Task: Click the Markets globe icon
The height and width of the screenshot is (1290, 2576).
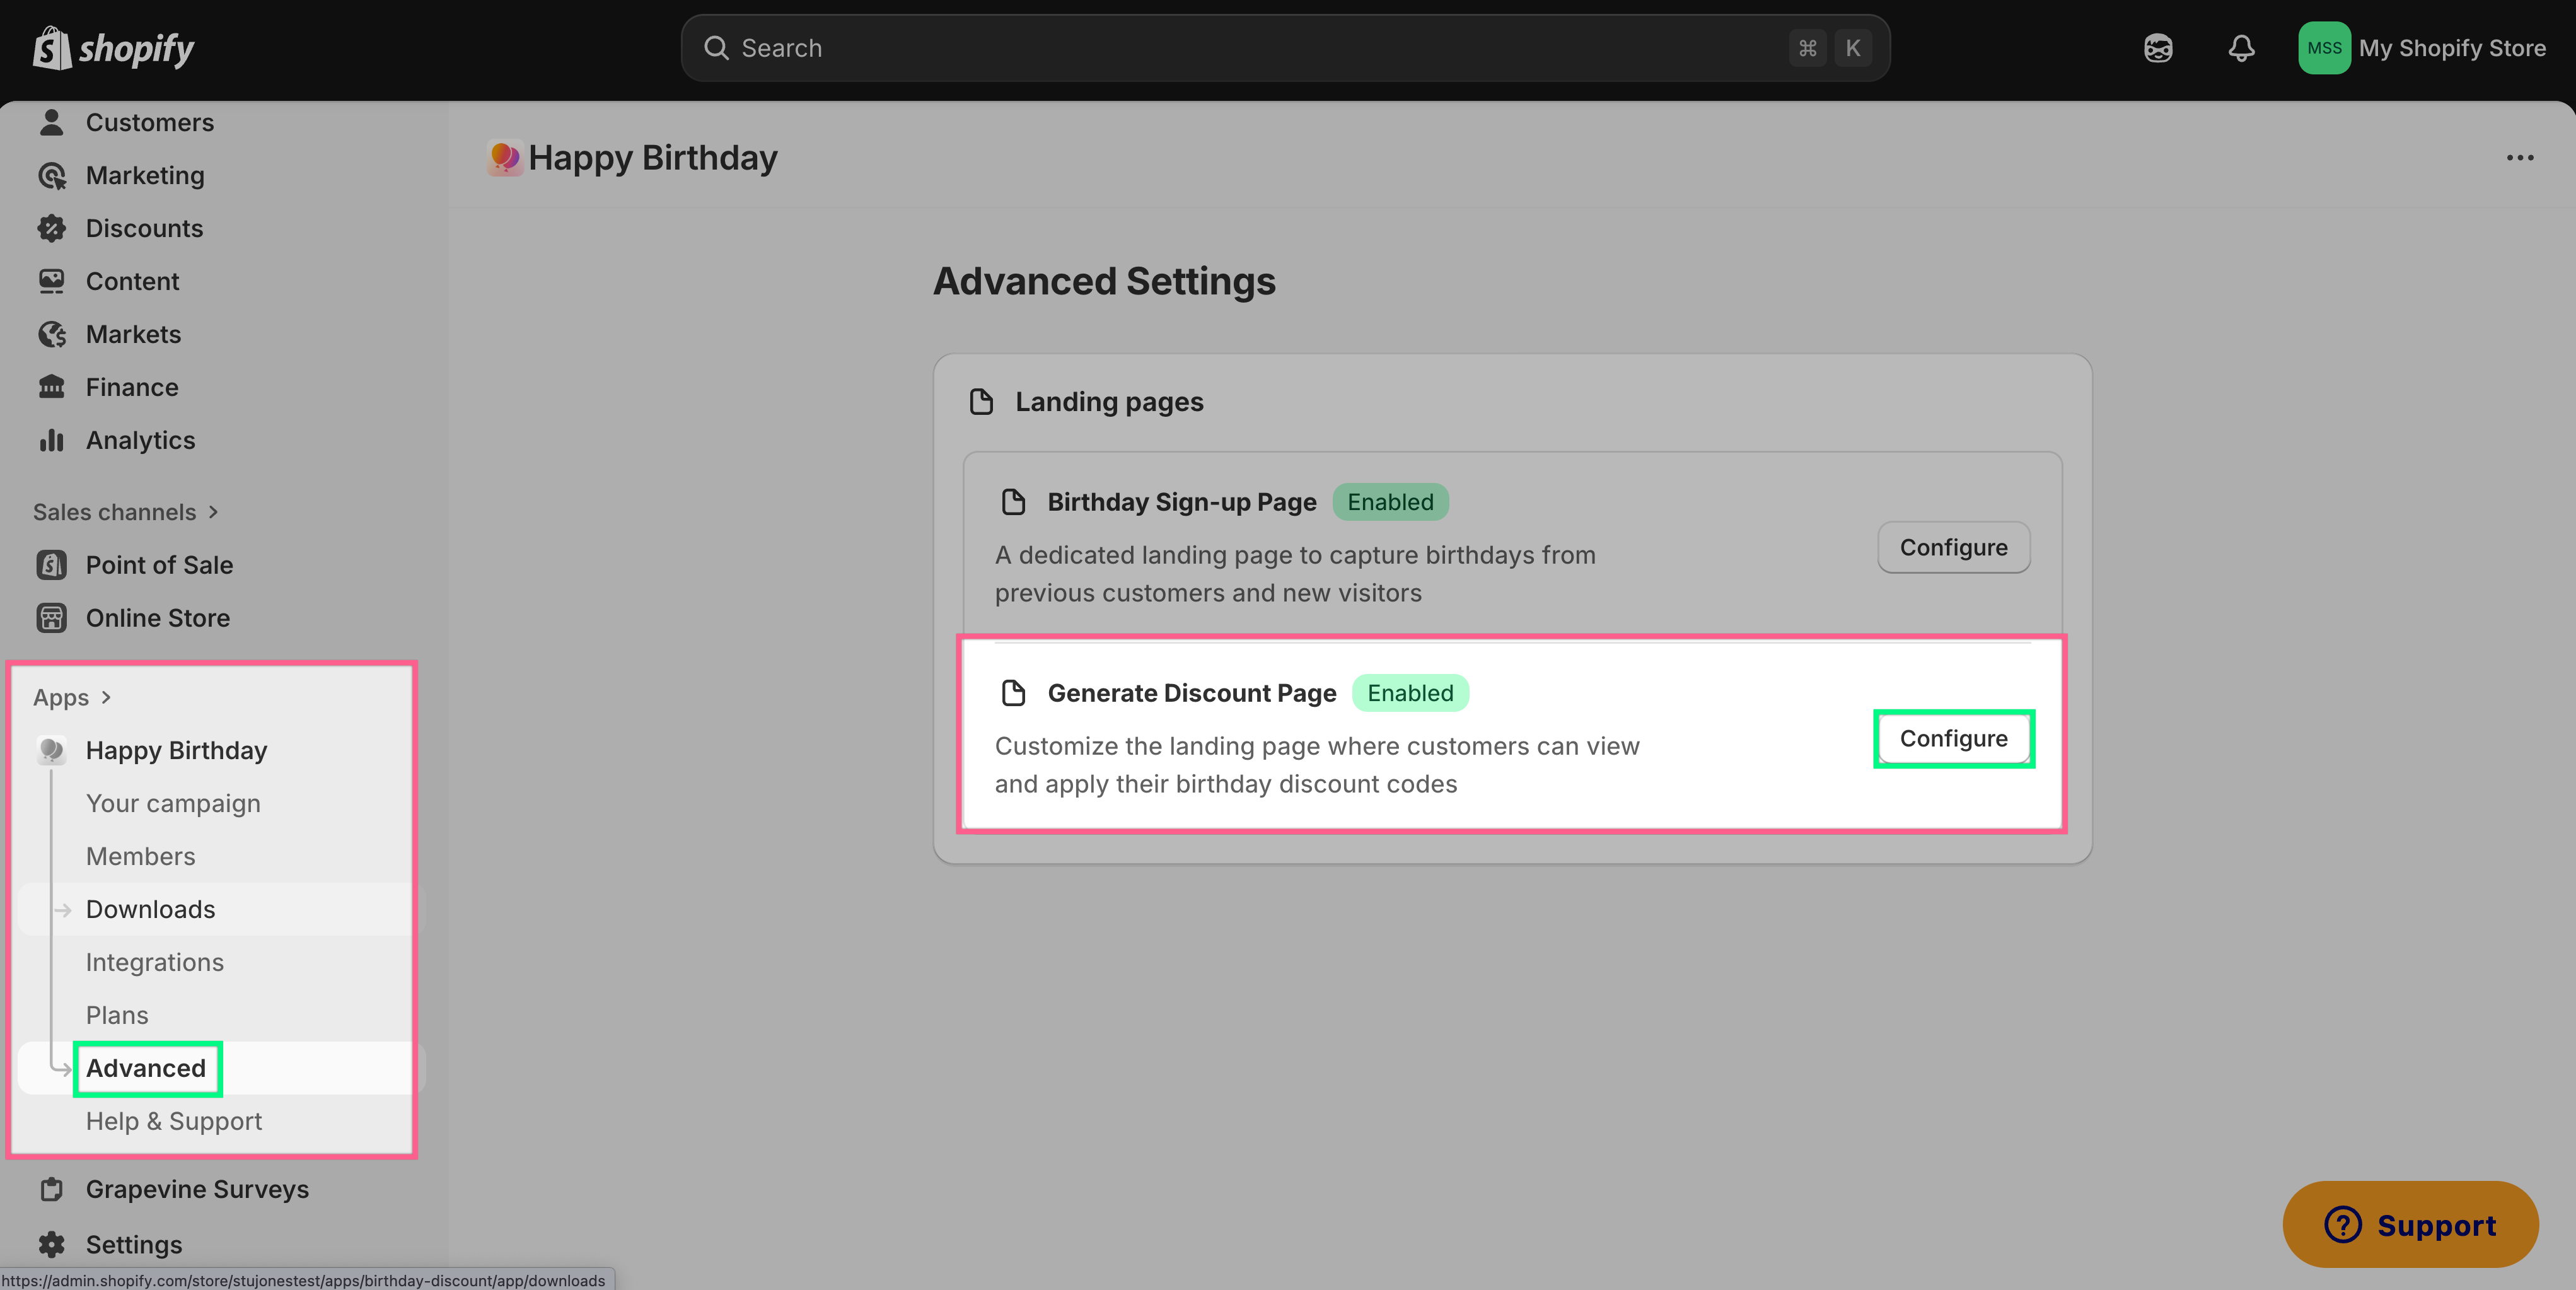Action: pyautogui.click(x=51, y=334)
